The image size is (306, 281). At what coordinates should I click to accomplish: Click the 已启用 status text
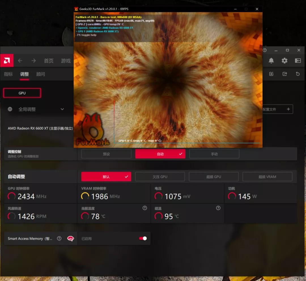tap(86, 239)
